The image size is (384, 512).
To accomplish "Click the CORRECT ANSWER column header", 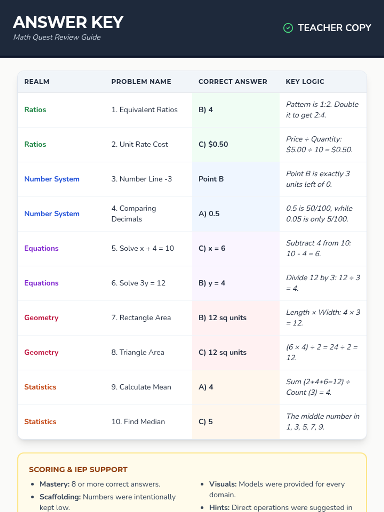I will (x=233, y=82).
